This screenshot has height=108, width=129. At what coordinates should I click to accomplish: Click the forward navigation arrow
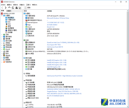click(x=6, y=8)
